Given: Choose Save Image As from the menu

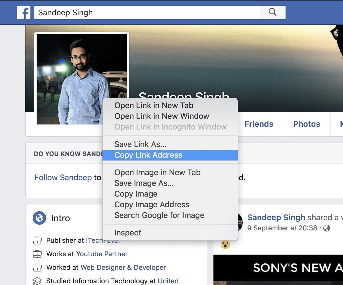Looking at the screenshot, I should (144, 183).
